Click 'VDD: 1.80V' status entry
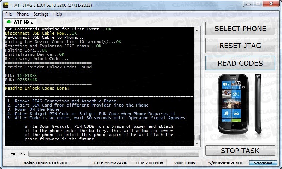Image resolution: width=282 pixels, height=169 pixels. point(185,163)
